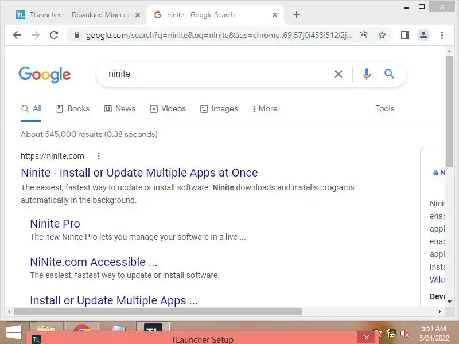
Task: Switch to Videos results
Action: point(168,109)
